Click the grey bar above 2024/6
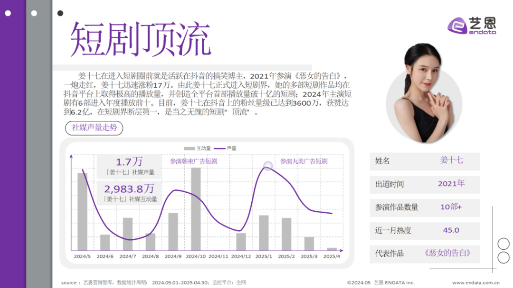Screen dimensions: 513x288 coord(105,243)
